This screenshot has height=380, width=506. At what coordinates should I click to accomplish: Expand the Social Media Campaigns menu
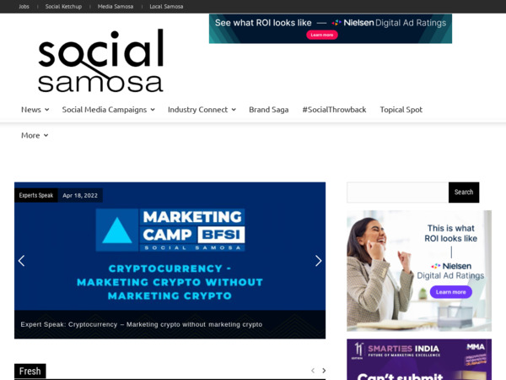pos(109,110)
